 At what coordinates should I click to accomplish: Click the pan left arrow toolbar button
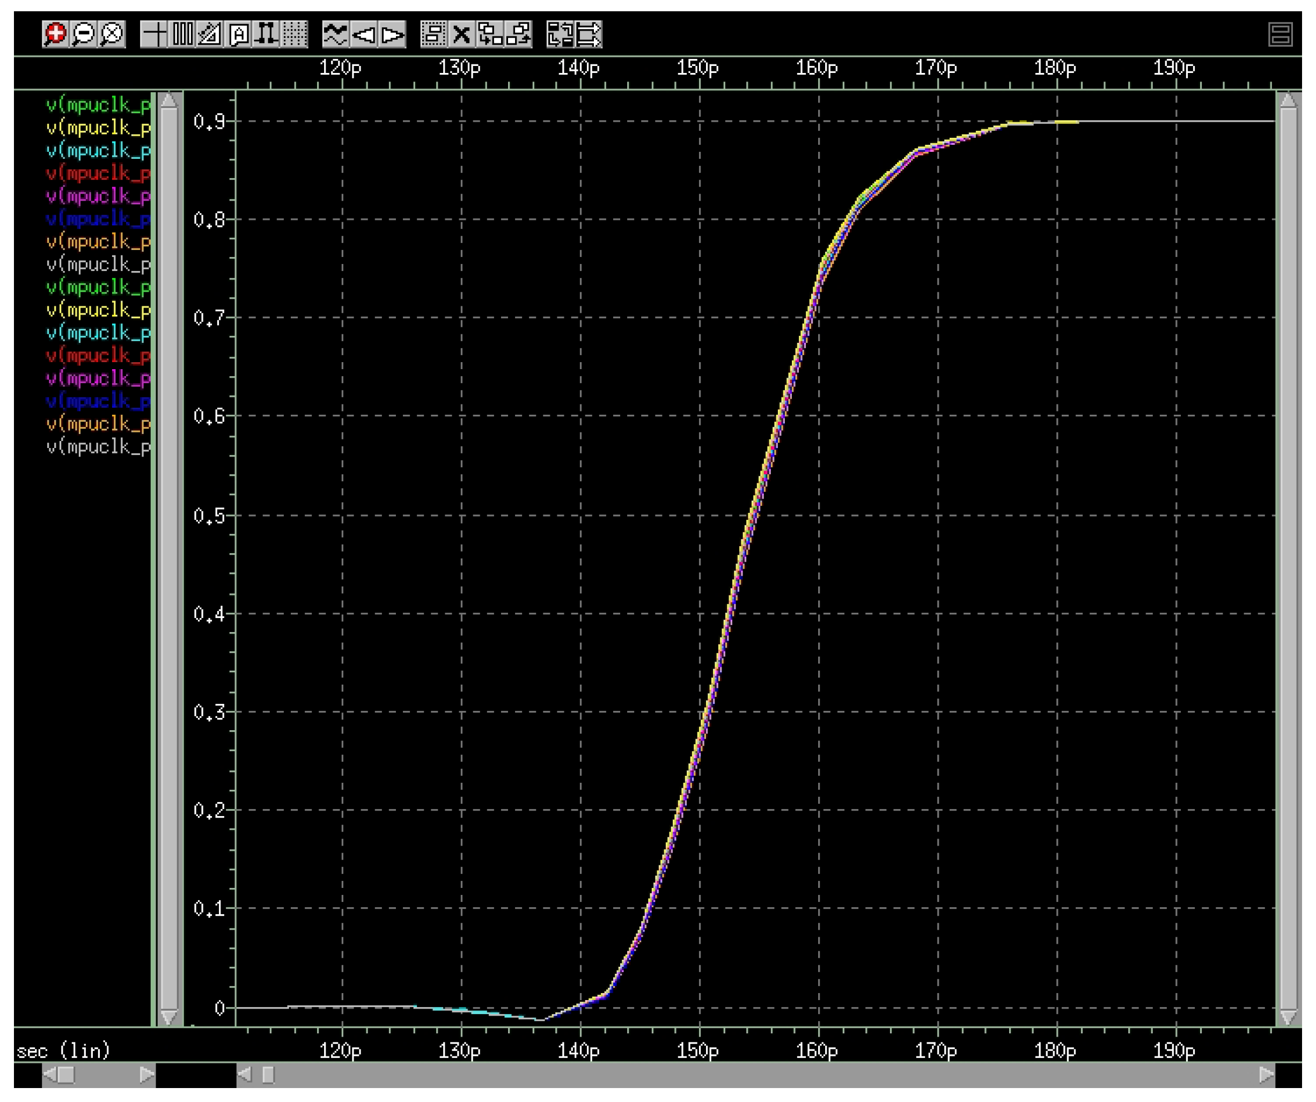pyautogui.click(x=364, y=34)
